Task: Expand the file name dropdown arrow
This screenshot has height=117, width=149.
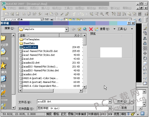Action: 110,102
